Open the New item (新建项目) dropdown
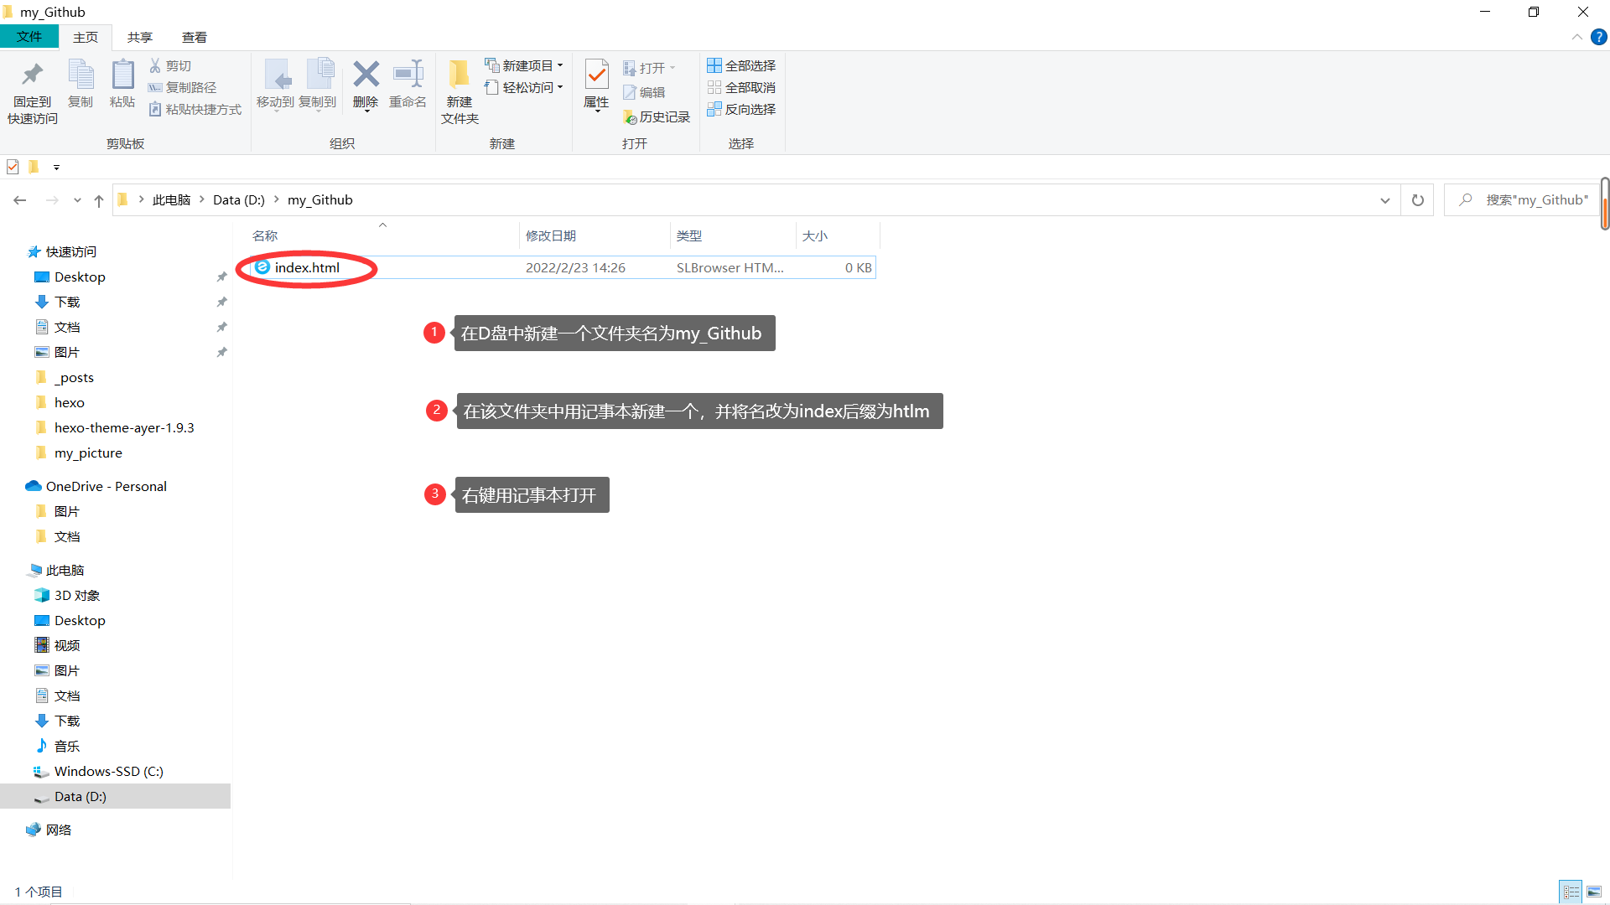 (524, 65)
